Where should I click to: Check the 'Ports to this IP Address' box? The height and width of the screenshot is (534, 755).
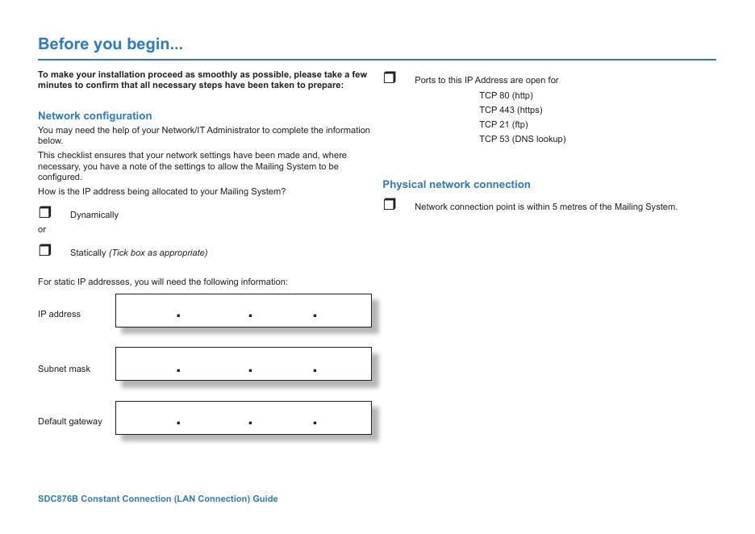(x=390, y=78)
